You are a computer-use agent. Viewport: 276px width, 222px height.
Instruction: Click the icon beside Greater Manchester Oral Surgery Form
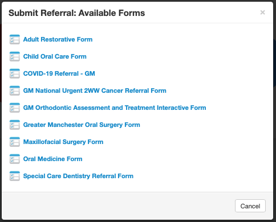15,125
